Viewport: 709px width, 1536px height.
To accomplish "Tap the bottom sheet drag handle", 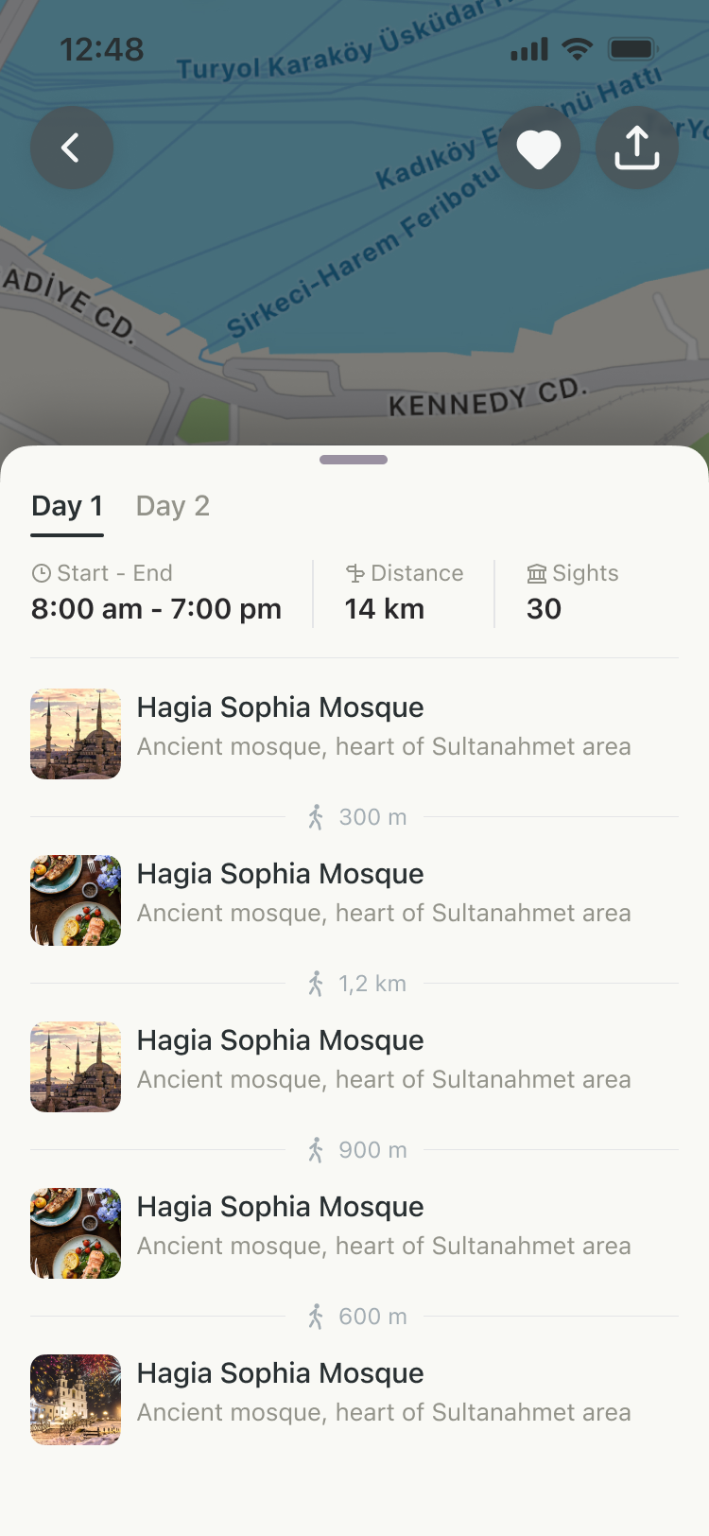I will [354, 460].
